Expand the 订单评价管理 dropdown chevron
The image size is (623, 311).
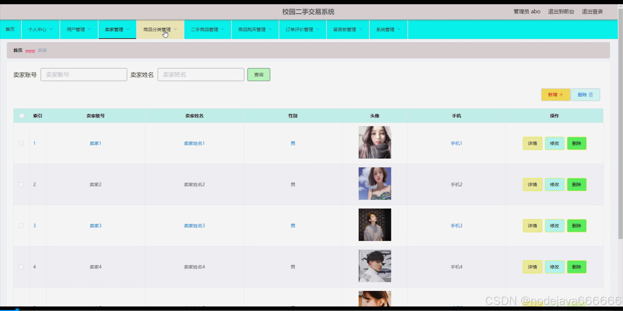[318, 29]
